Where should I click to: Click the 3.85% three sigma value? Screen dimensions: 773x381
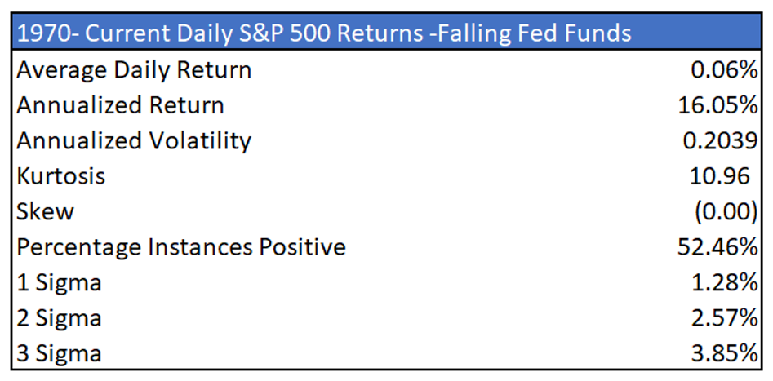point(722,352)
